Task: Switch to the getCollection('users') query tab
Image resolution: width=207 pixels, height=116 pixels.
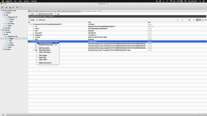Action: 47,11
